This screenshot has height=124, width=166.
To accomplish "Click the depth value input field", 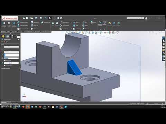I will pyautogui.click(x=11, y=58).
